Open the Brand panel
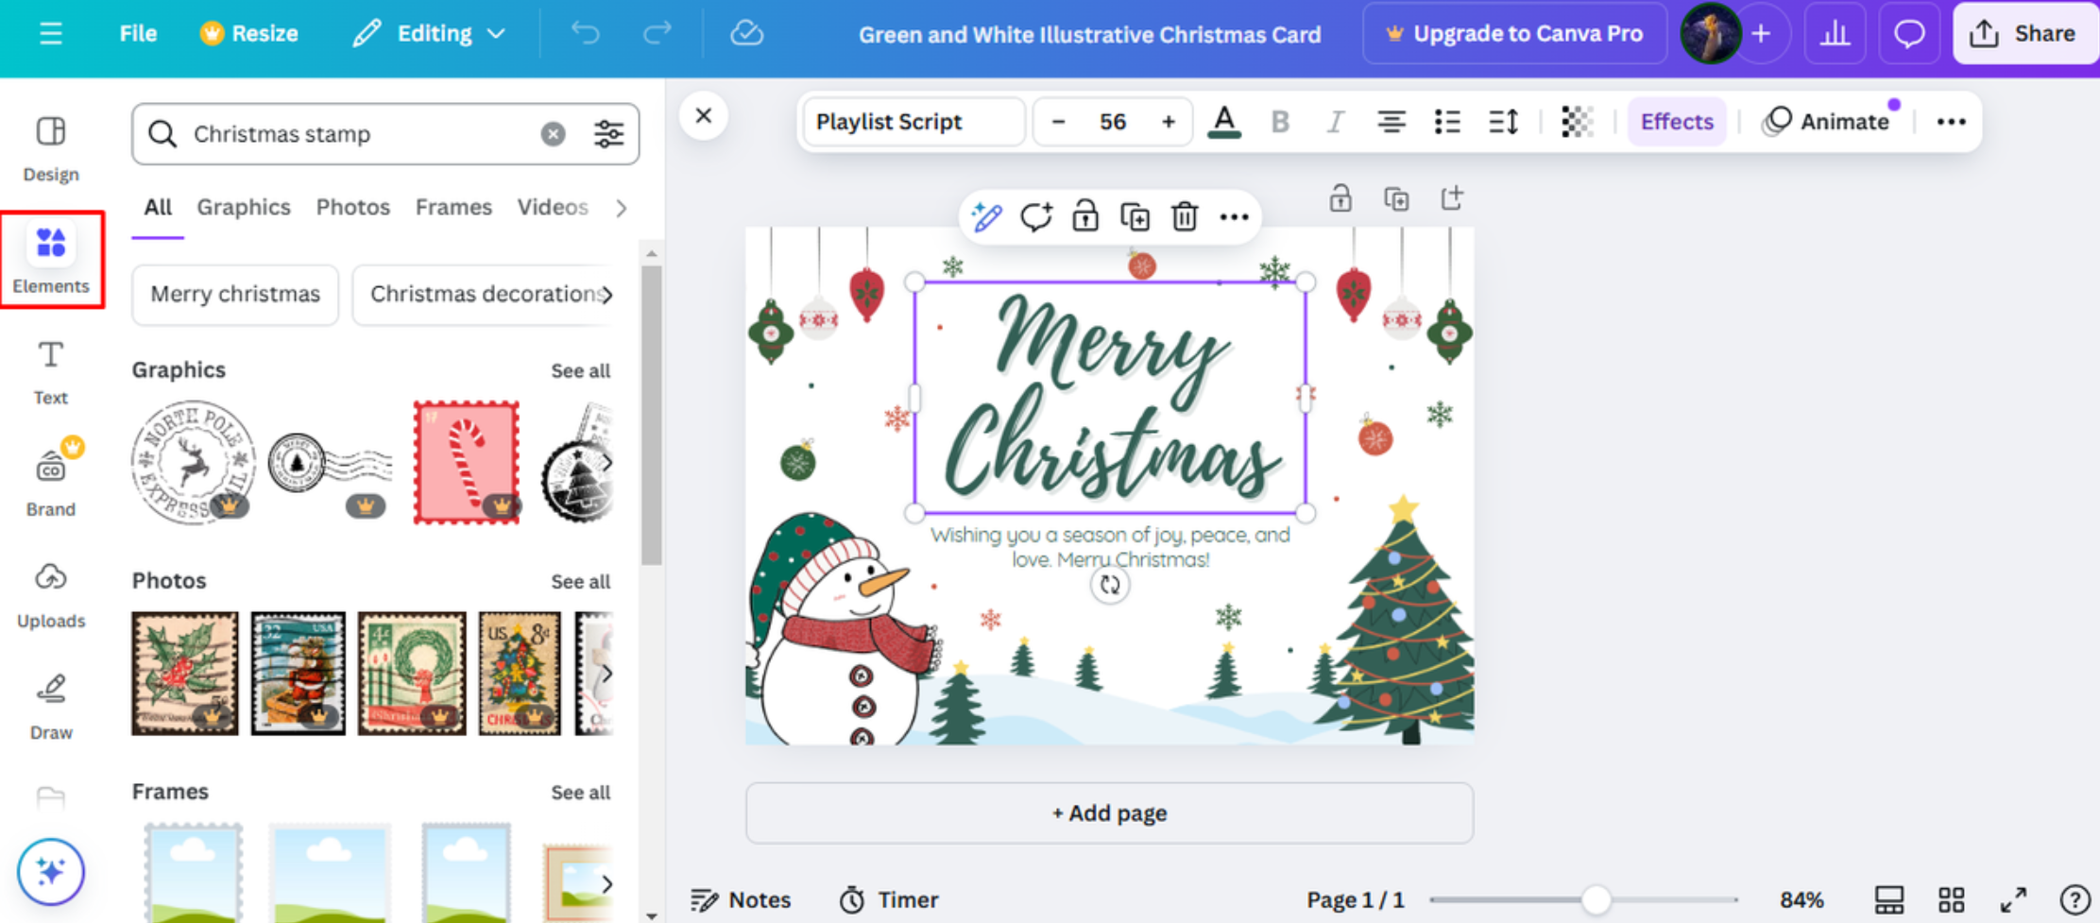The width and height of the screenshot is (2100, 923). coord(50,480)
